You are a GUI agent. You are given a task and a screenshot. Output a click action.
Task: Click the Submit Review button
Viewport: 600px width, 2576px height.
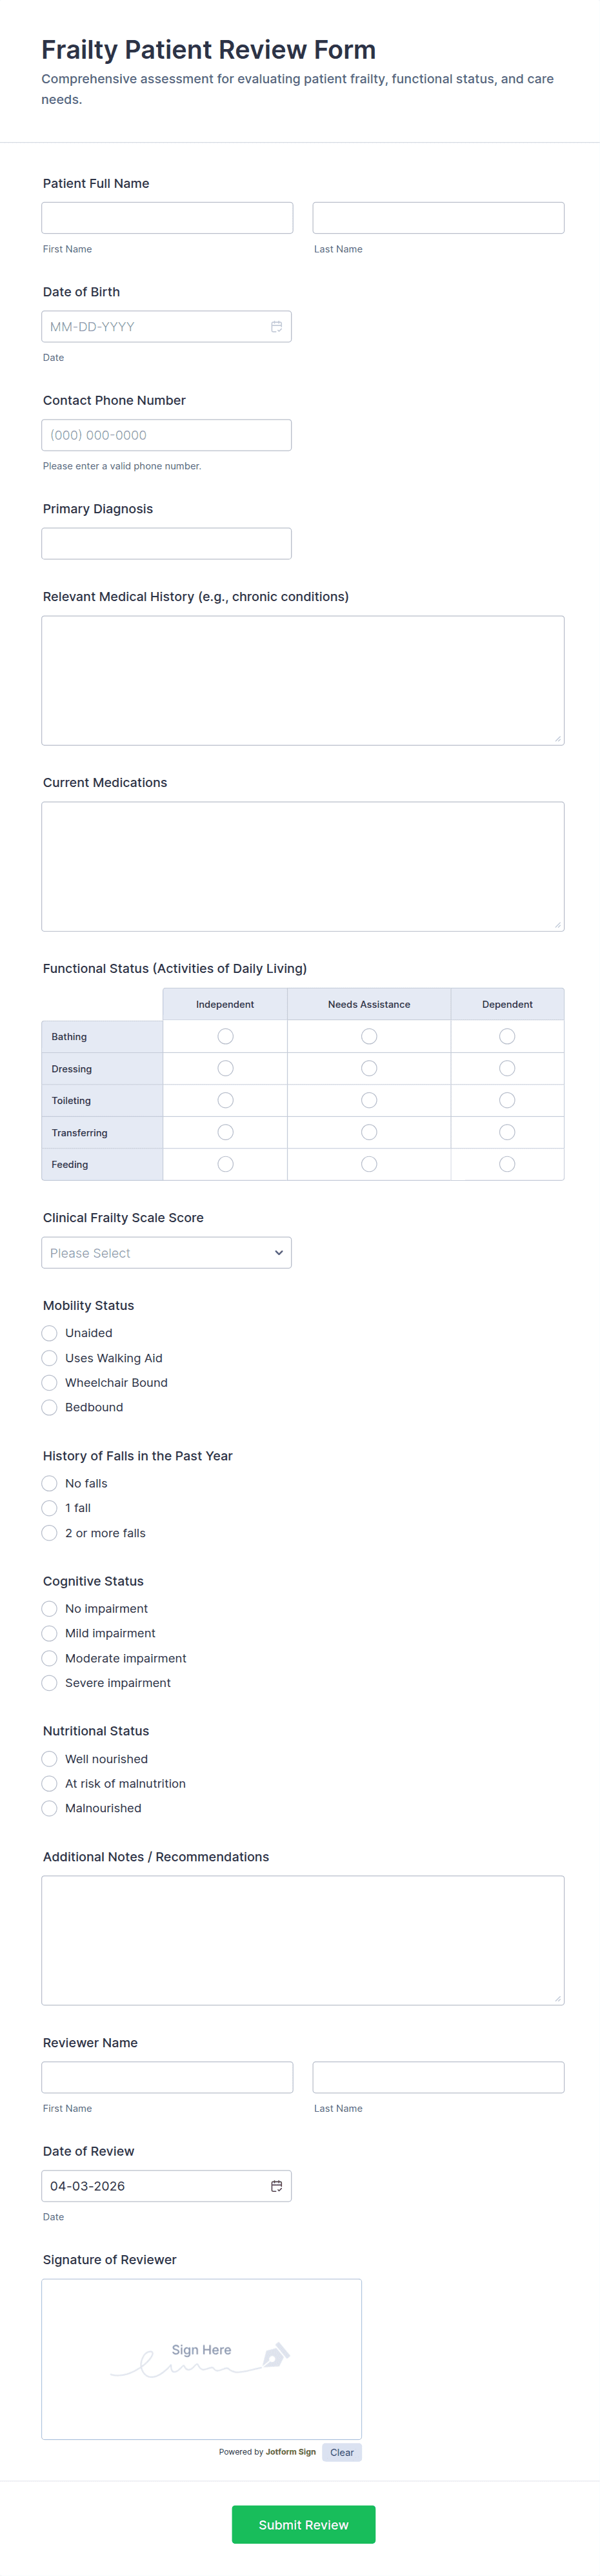303,2525
